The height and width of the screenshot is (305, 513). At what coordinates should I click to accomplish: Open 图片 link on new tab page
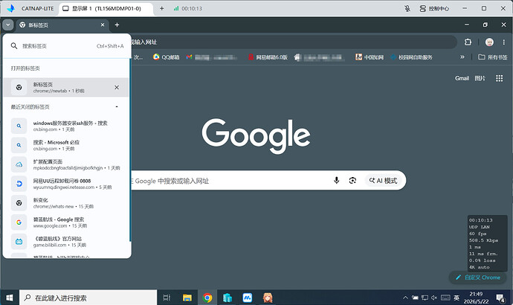point(480,78)
